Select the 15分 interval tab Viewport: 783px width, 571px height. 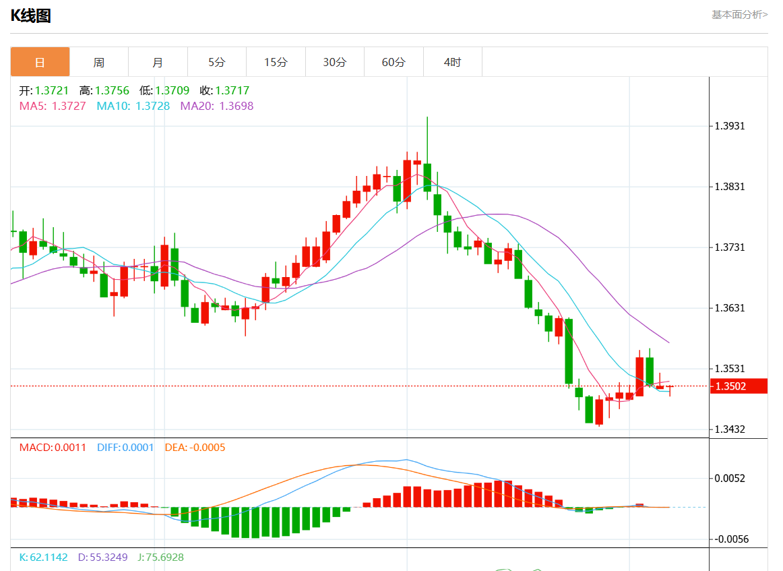(276, 62)
